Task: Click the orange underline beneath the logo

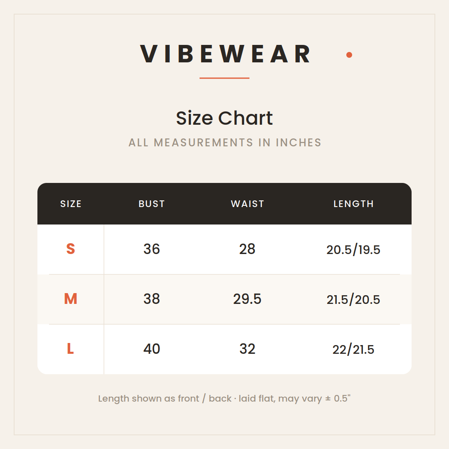Action: point(224,78)
